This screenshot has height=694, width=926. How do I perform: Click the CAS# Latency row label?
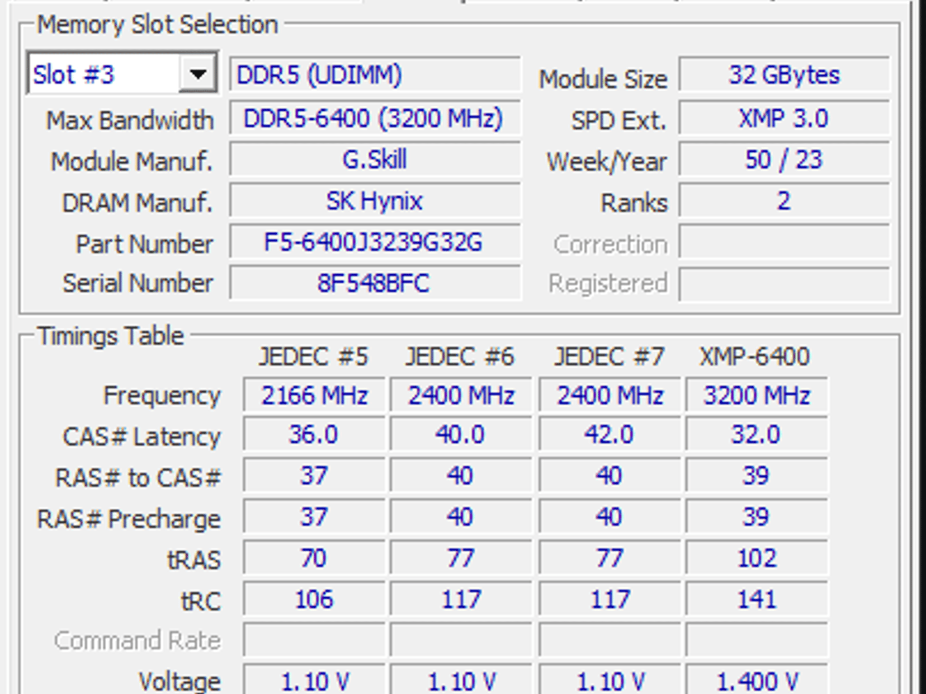click(x=142, y=437)
